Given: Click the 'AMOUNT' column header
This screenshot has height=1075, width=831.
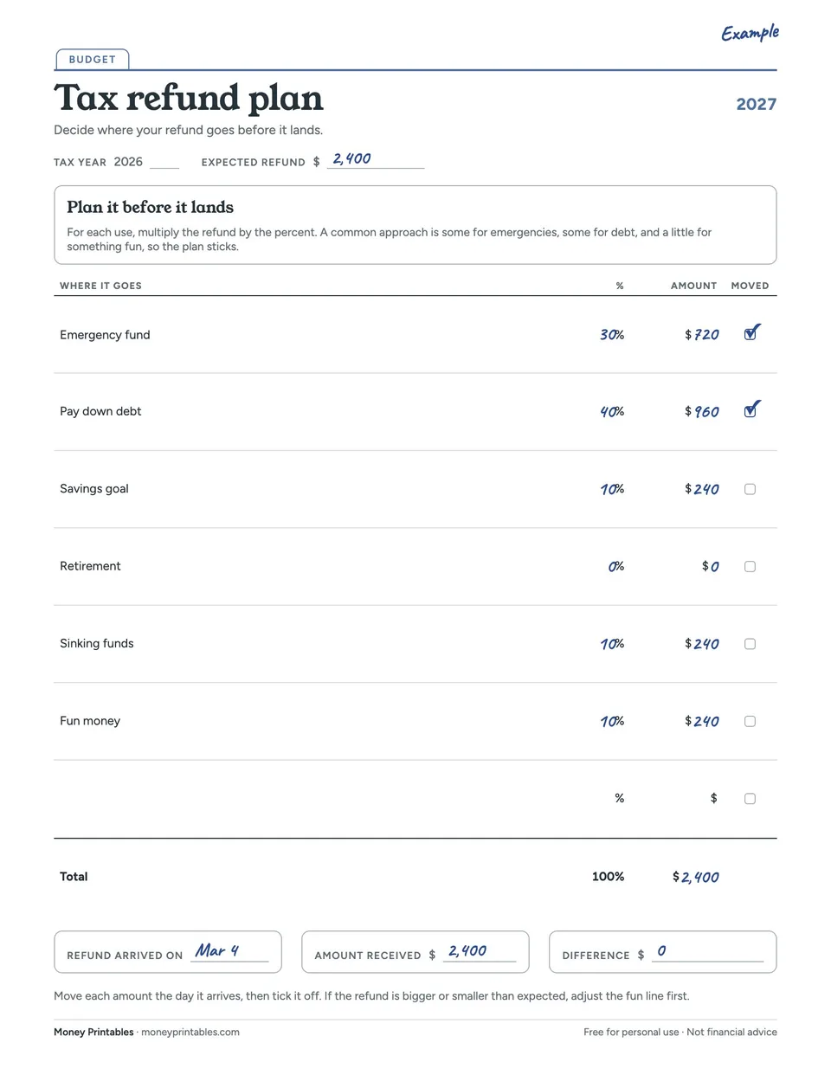Looking at the screenshot, I should pyautogui.click(x=693, y=286).
